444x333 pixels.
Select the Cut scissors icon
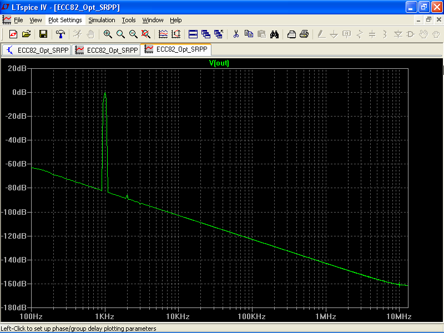[x=236, y=34]
